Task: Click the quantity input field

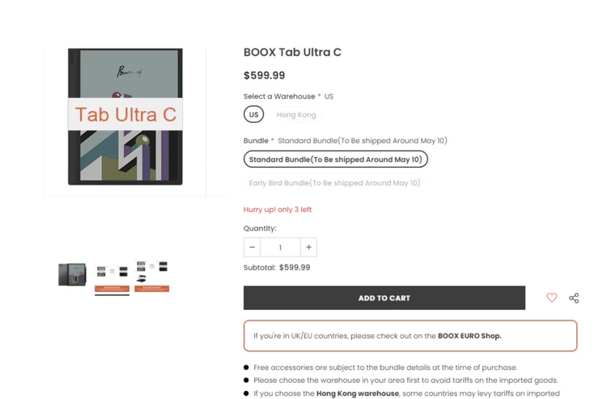Action: point(280,247)
